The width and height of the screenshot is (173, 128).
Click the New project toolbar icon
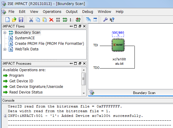8,20
